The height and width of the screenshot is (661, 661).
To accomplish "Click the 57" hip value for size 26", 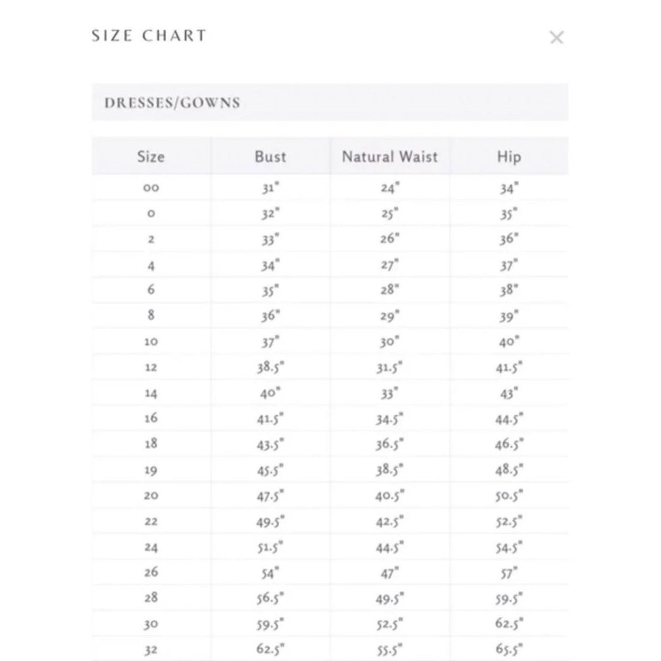I will [x=509, y=573].
